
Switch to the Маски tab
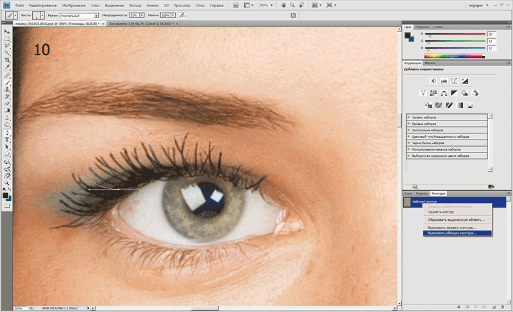tap(430, 63)
